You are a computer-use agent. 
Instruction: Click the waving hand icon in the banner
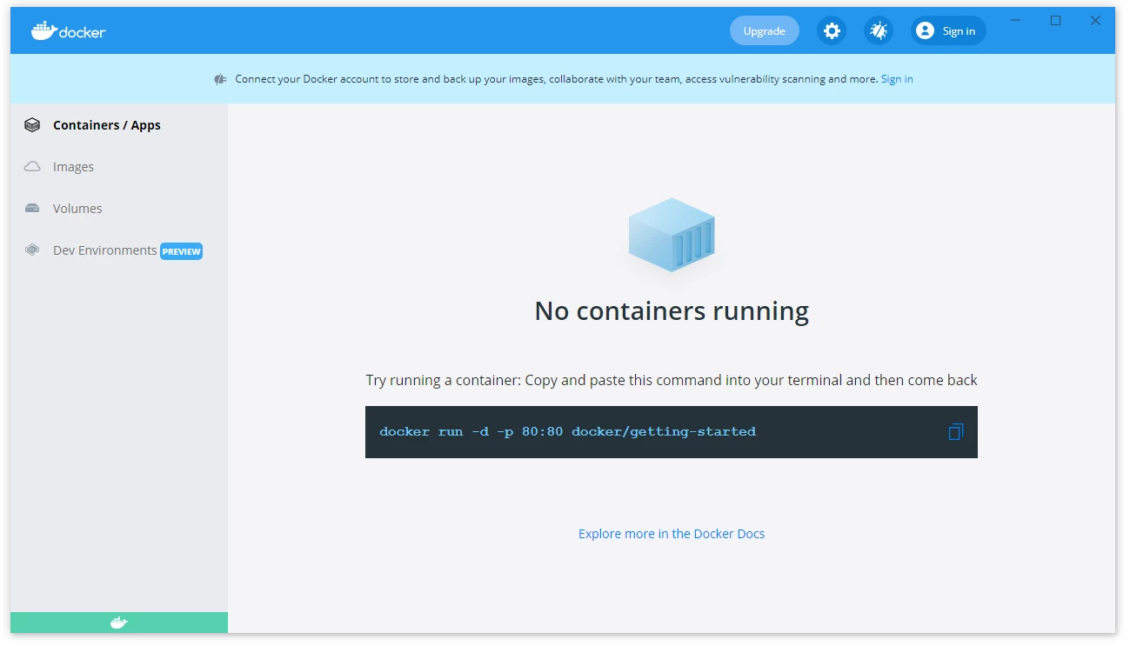[x=221, y=79]
